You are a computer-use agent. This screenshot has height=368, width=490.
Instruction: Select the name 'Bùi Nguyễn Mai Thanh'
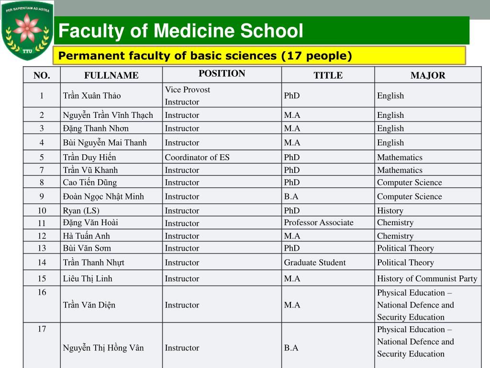(105, 143)
